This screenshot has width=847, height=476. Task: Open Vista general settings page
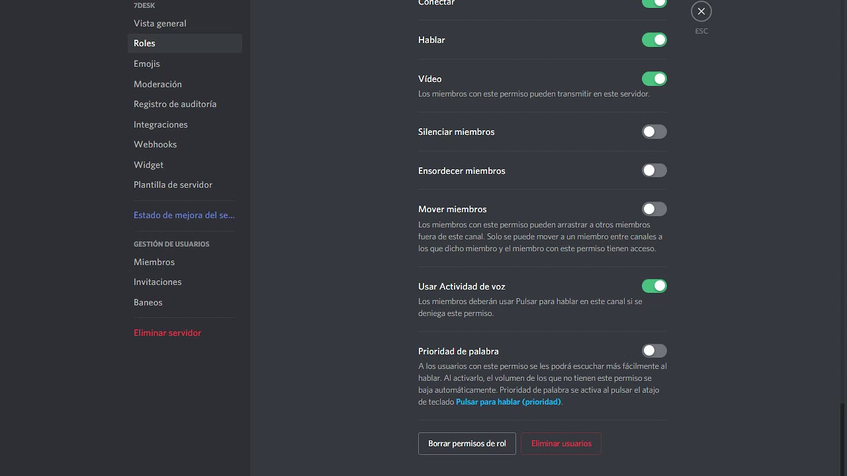point(160,24)
